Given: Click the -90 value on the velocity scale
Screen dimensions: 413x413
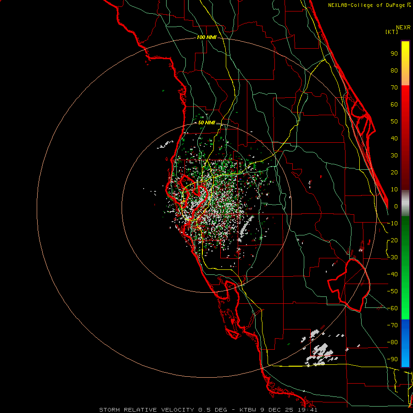Looking at the screenshot, I should coord(392,359).
